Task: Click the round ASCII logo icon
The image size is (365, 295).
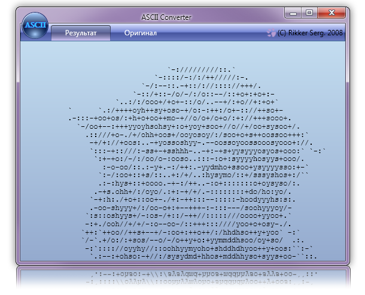Action: 35,27
